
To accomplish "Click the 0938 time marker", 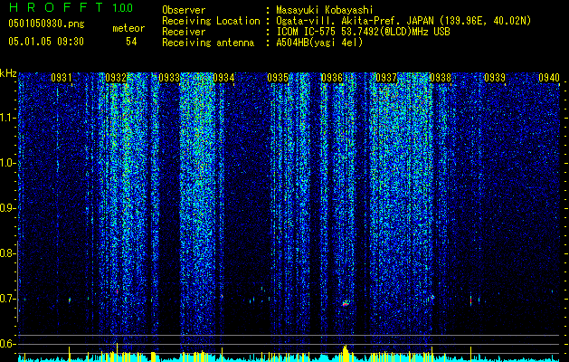I will pyautogui.click(x=441, y=78).
